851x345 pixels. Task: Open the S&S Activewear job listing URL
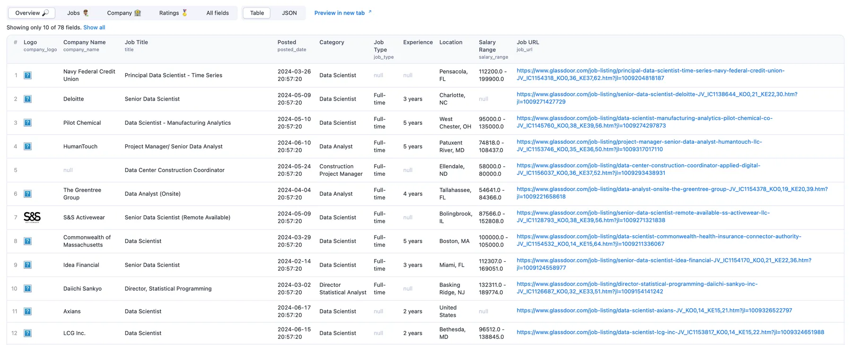coord(643,216)
